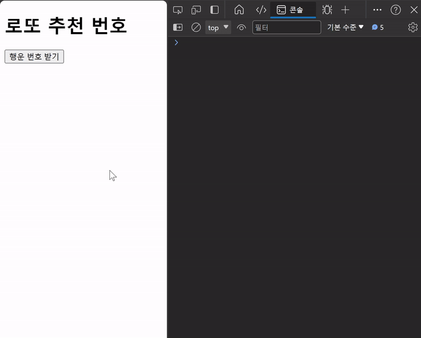421x338 pixels.
Task: Show the console sidebar panel
Action: (x=178, y=27)
